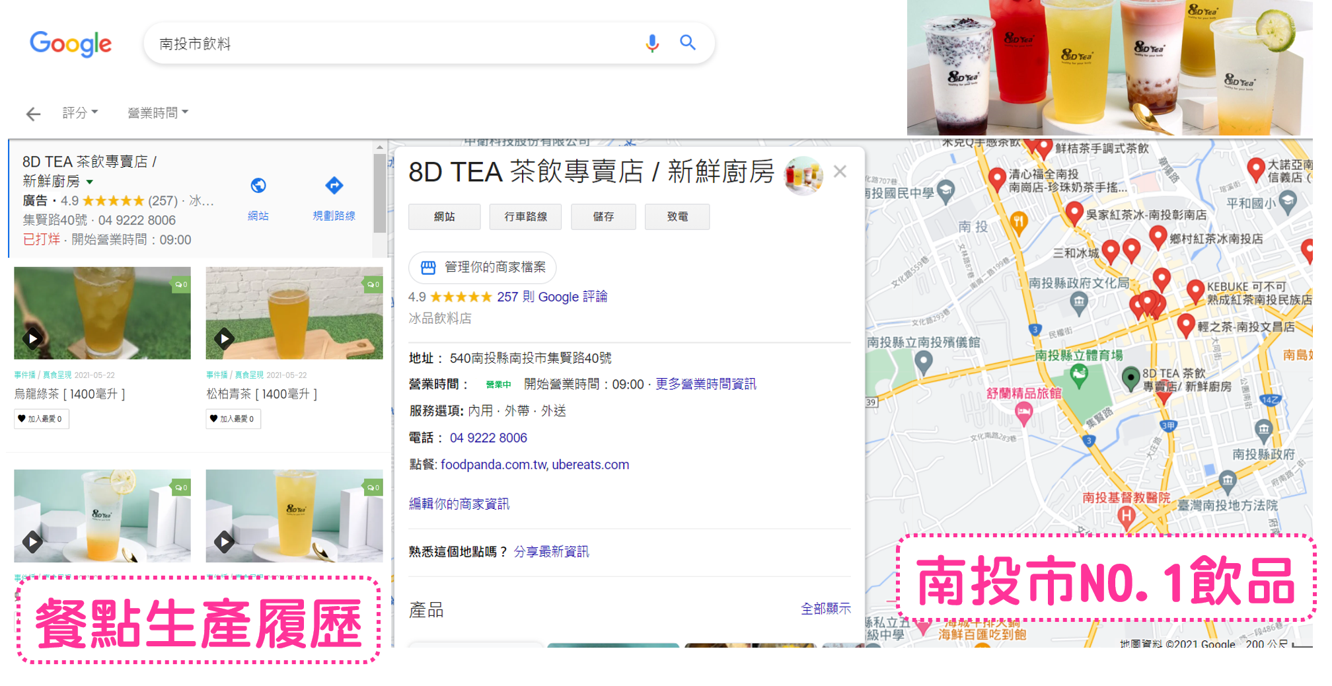Viewport: 1332px width, 686px height.
Task: Click the 南投縣政府文化局 marker icon
Action: click(x=1079, y=303)
